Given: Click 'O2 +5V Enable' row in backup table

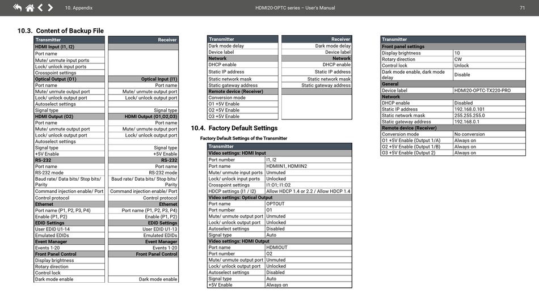Looking at the screenshot, I should (x=243, y=110).
